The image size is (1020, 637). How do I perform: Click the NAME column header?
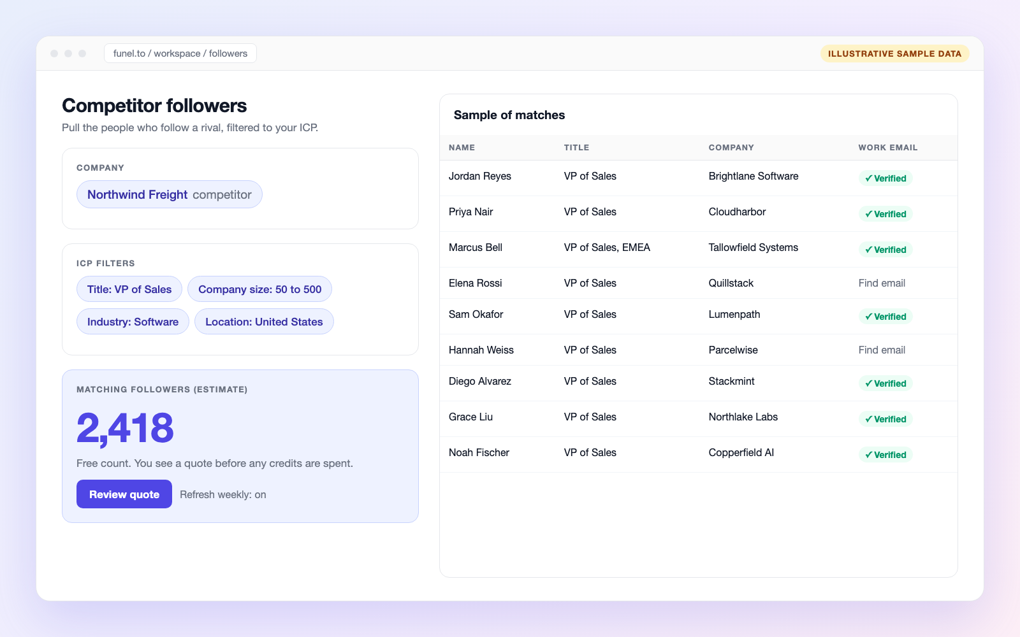462,147
